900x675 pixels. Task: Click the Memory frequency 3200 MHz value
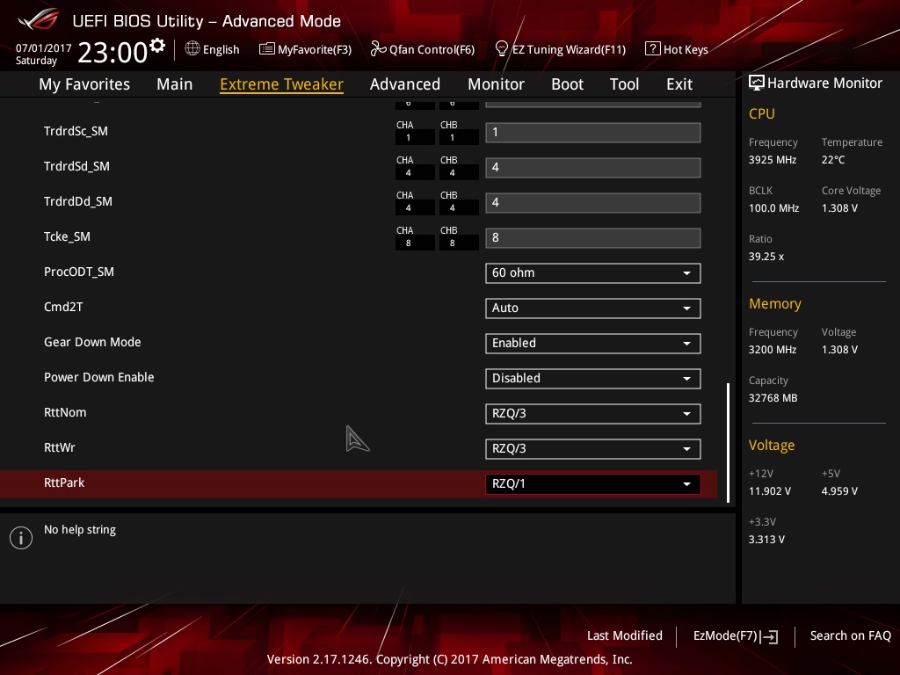click(772, 350)
